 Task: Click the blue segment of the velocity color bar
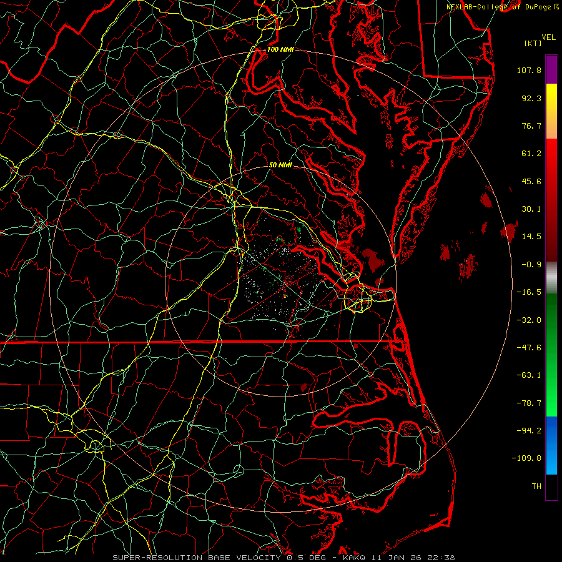pyautogui.click(x=551, y=445)
